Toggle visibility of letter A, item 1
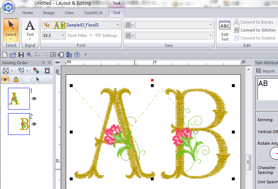 pos(34,98)
